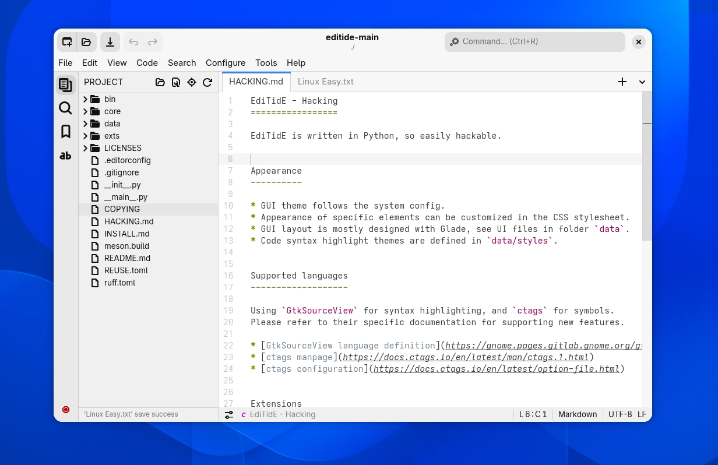This screenshot has width=718, height=465.
Task: Select __main__.py in project tree
Action: point(126,197)
